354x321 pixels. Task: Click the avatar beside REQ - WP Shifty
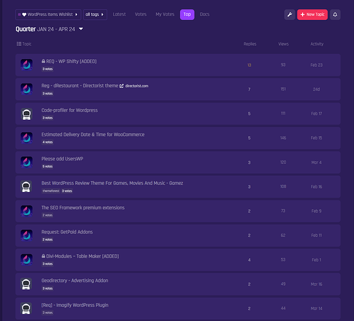pyautogui.click(x=26, y=65)
